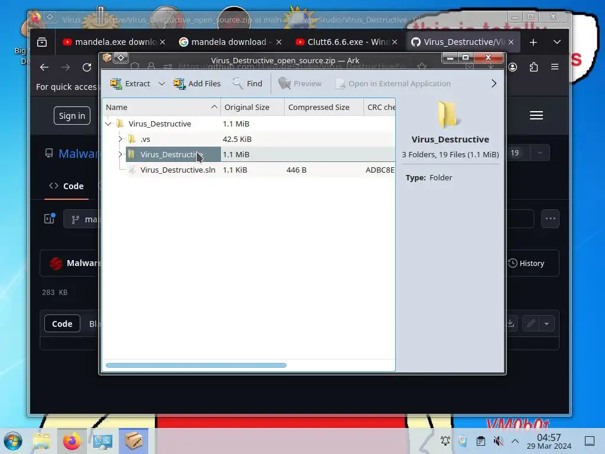
Task: Open Firefox application hamburger menu
Action: [555, 67]
